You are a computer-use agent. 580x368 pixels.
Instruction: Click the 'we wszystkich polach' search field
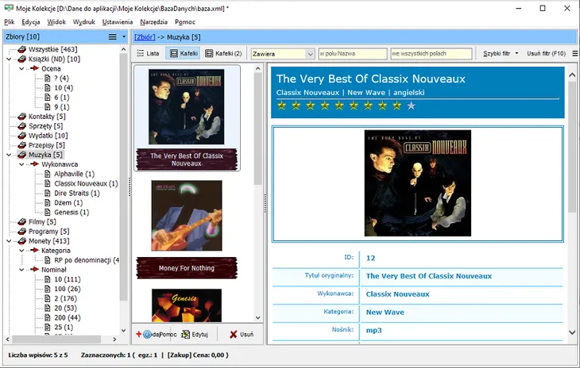(x=431, y=53)
